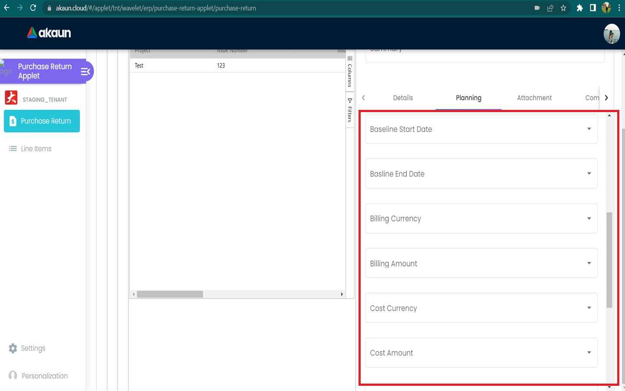This screenshot has width=625, height=391.
Task: Go to Line Items in sidebar
Action: (36, 149)
